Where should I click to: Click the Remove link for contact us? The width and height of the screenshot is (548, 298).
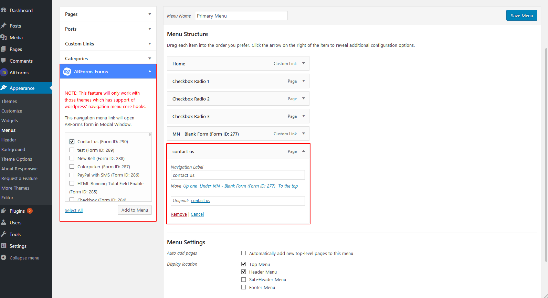tap(179, 214)
